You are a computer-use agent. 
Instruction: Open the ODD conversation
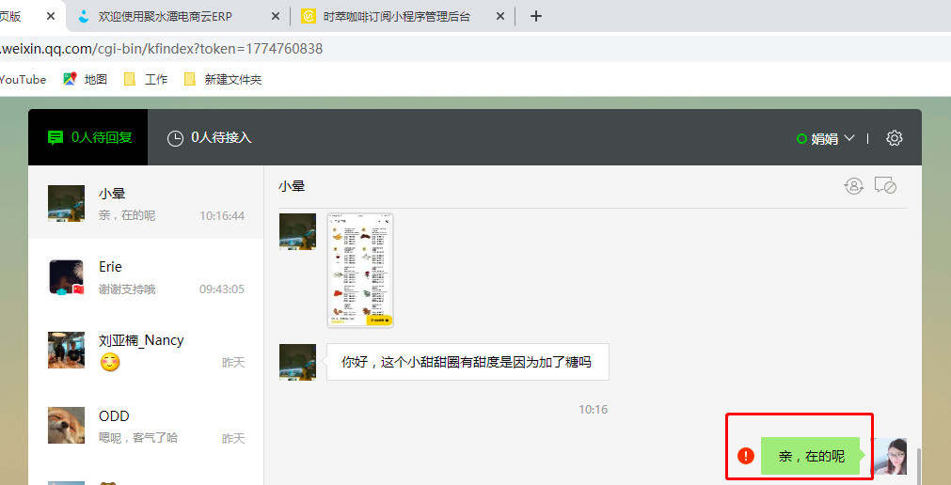pos(146,426)
